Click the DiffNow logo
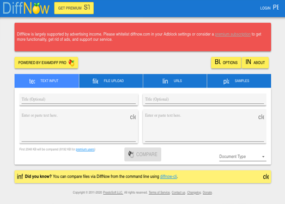285x204 pixels. click(26, 8)
